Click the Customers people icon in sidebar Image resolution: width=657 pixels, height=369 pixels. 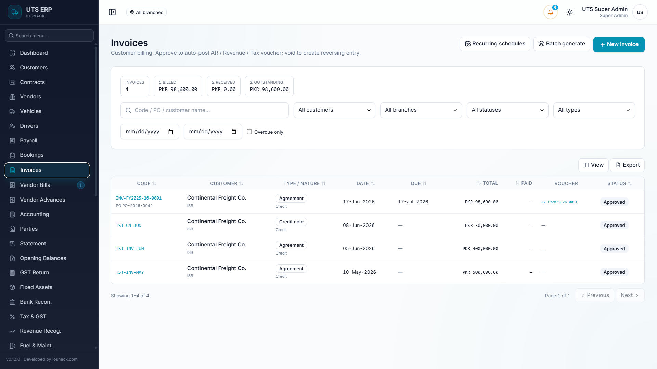tap(12, 68)
